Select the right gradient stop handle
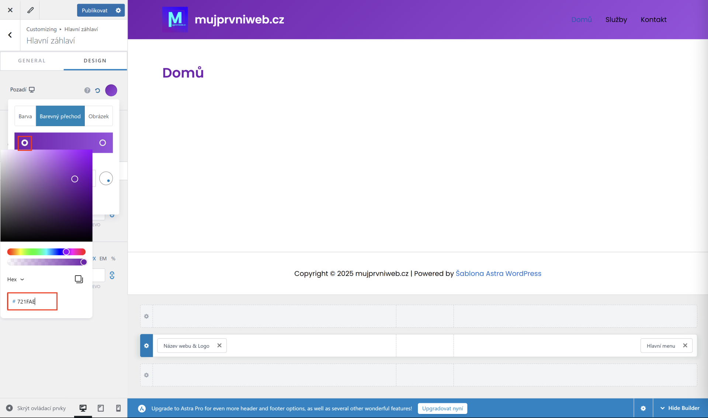This screenshot has width=708, height=418. pos(103,143)
